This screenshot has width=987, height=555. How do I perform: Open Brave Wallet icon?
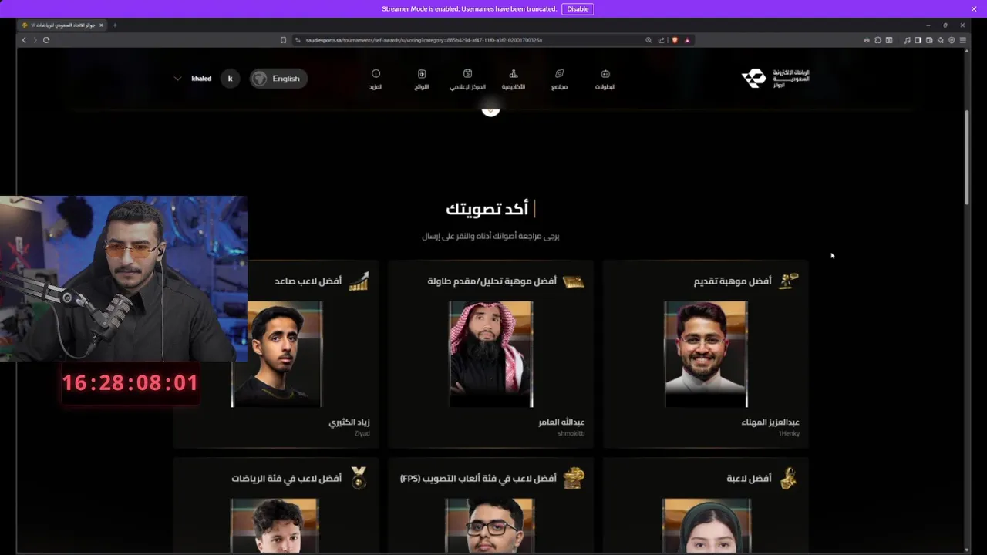929,40
